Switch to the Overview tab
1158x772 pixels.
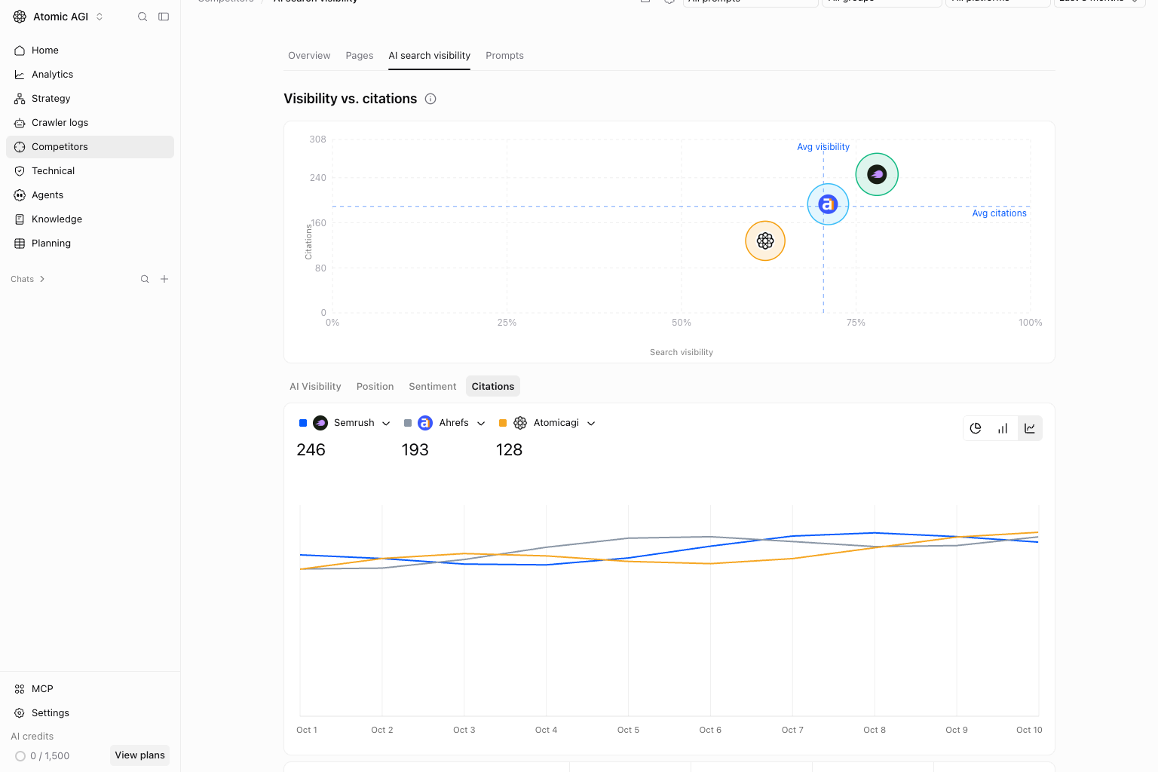coord(309,56)
